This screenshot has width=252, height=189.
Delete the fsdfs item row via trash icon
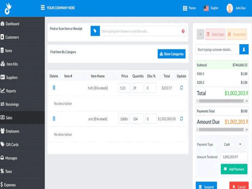[x=54, y=88]
